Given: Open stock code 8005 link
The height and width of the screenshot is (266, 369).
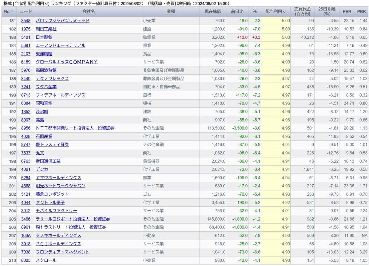Looking at the screenshot, I should (x=26, y=261).
